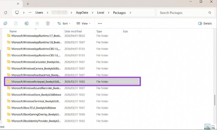Expand chevron after Packages breadcrumb

pos(130,13)
